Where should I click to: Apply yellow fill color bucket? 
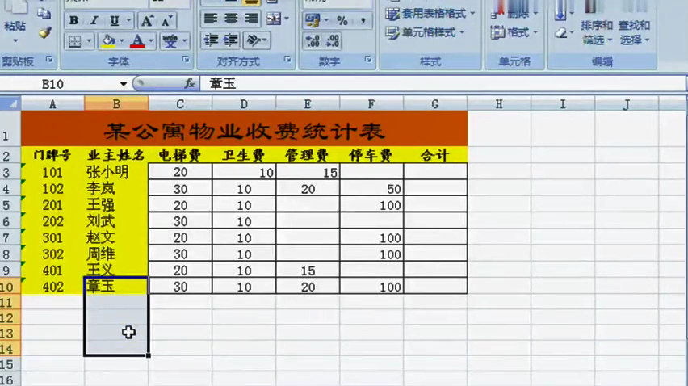click(x=108, y=41)
